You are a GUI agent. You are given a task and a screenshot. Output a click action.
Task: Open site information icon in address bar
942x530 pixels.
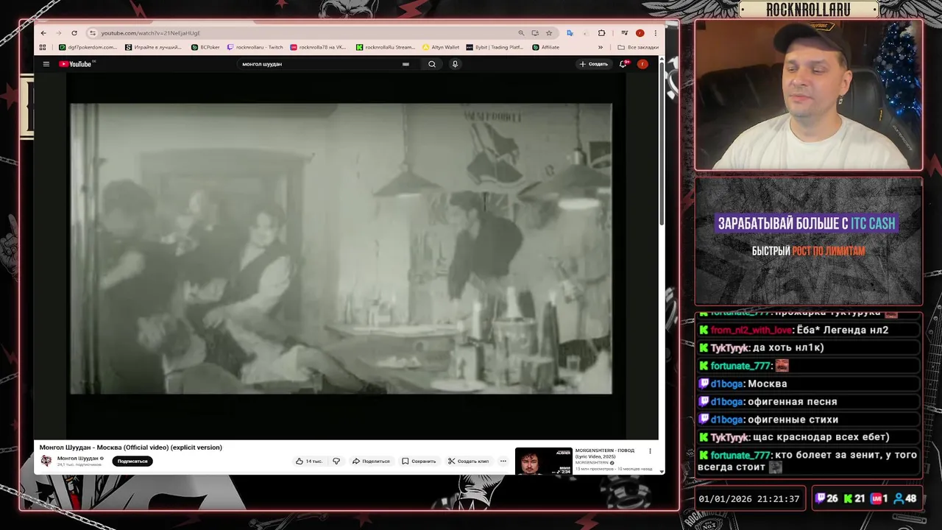(92, 33)
